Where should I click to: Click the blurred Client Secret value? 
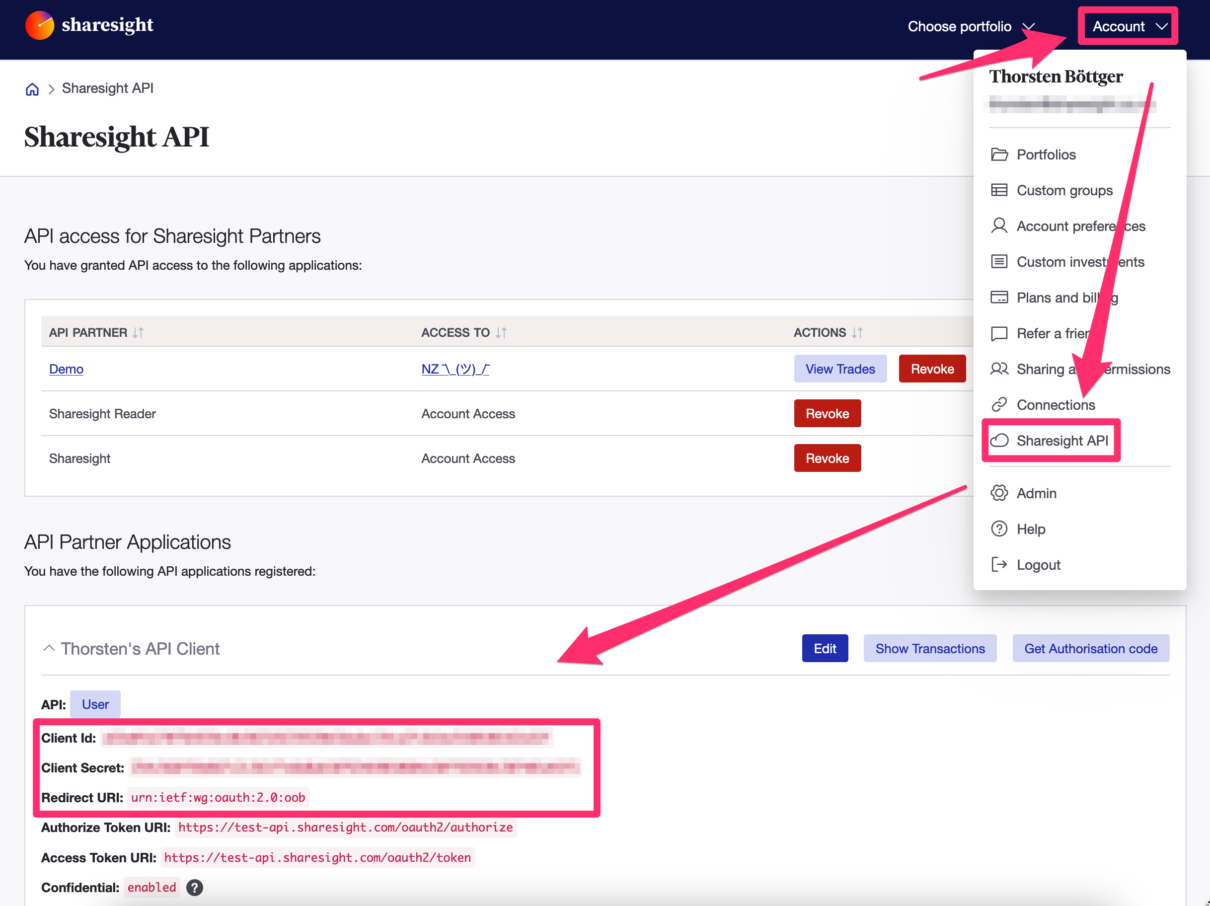pyautogui.click(x=356, y=768)
